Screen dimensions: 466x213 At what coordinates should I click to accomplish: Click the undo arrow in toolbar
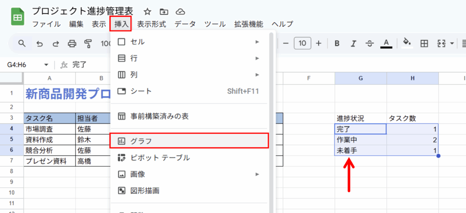pos(40,44)
